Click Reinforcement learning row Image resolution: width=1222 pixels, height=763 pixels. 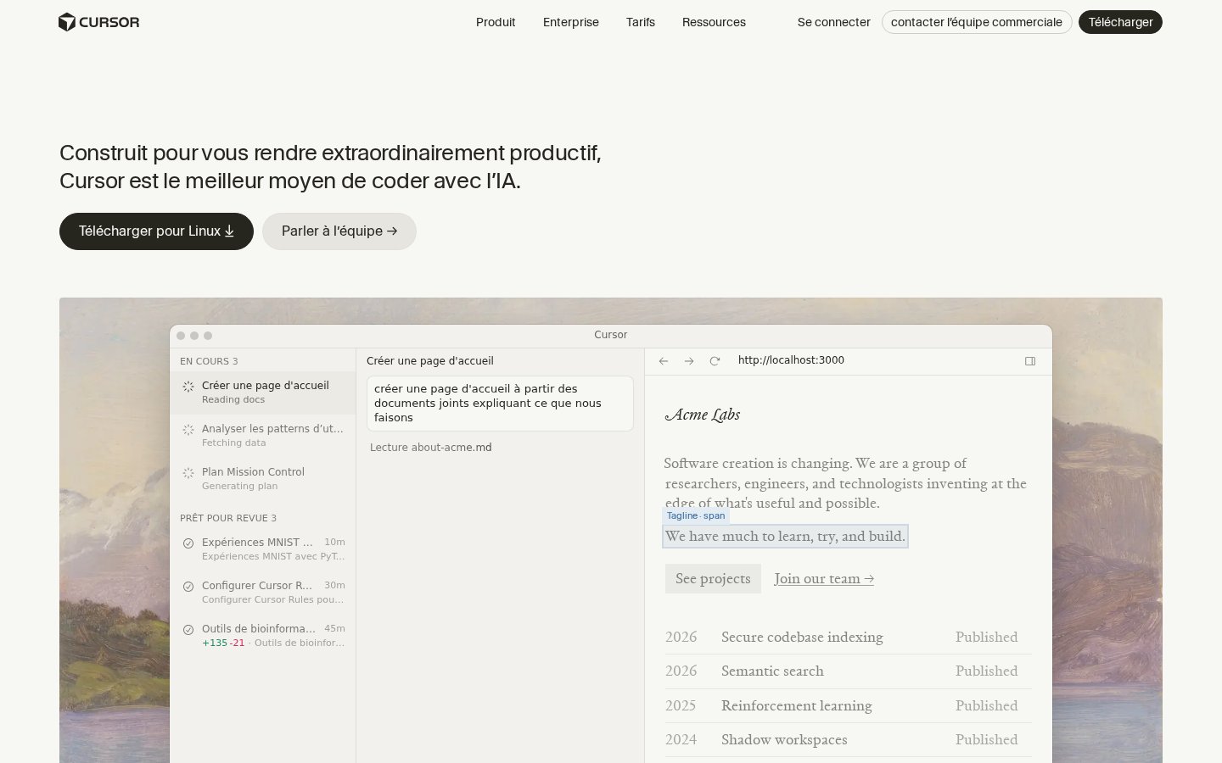tap(849, 706)
